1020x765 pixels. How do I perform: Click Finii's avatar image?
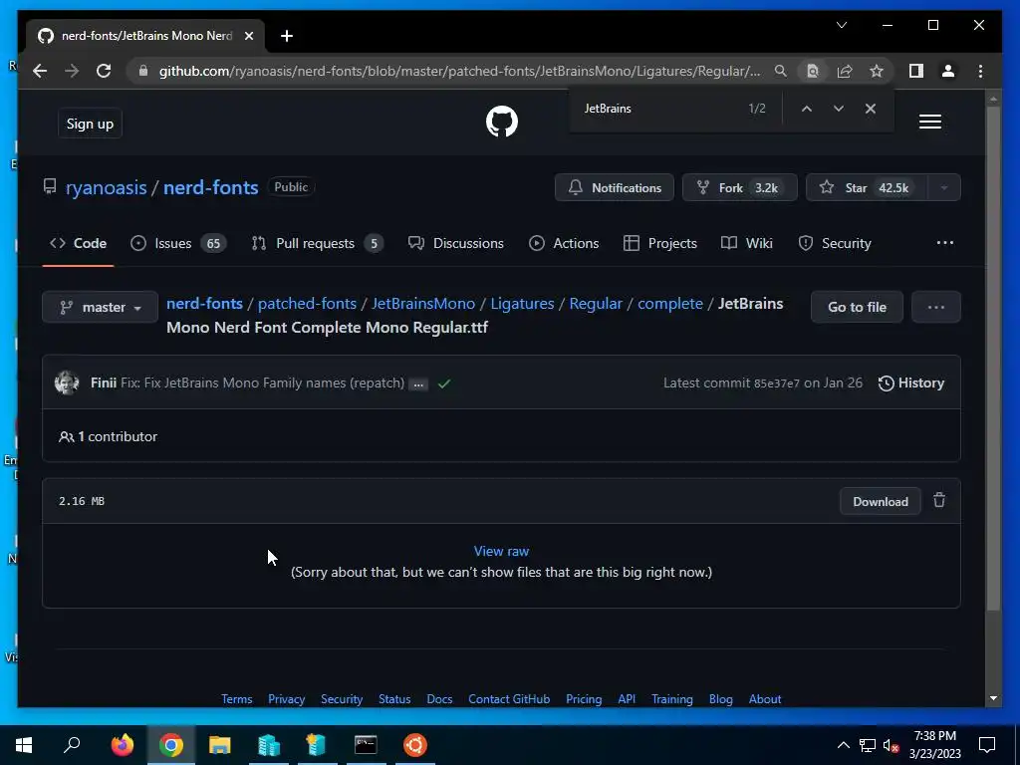(x=67, y=382)
